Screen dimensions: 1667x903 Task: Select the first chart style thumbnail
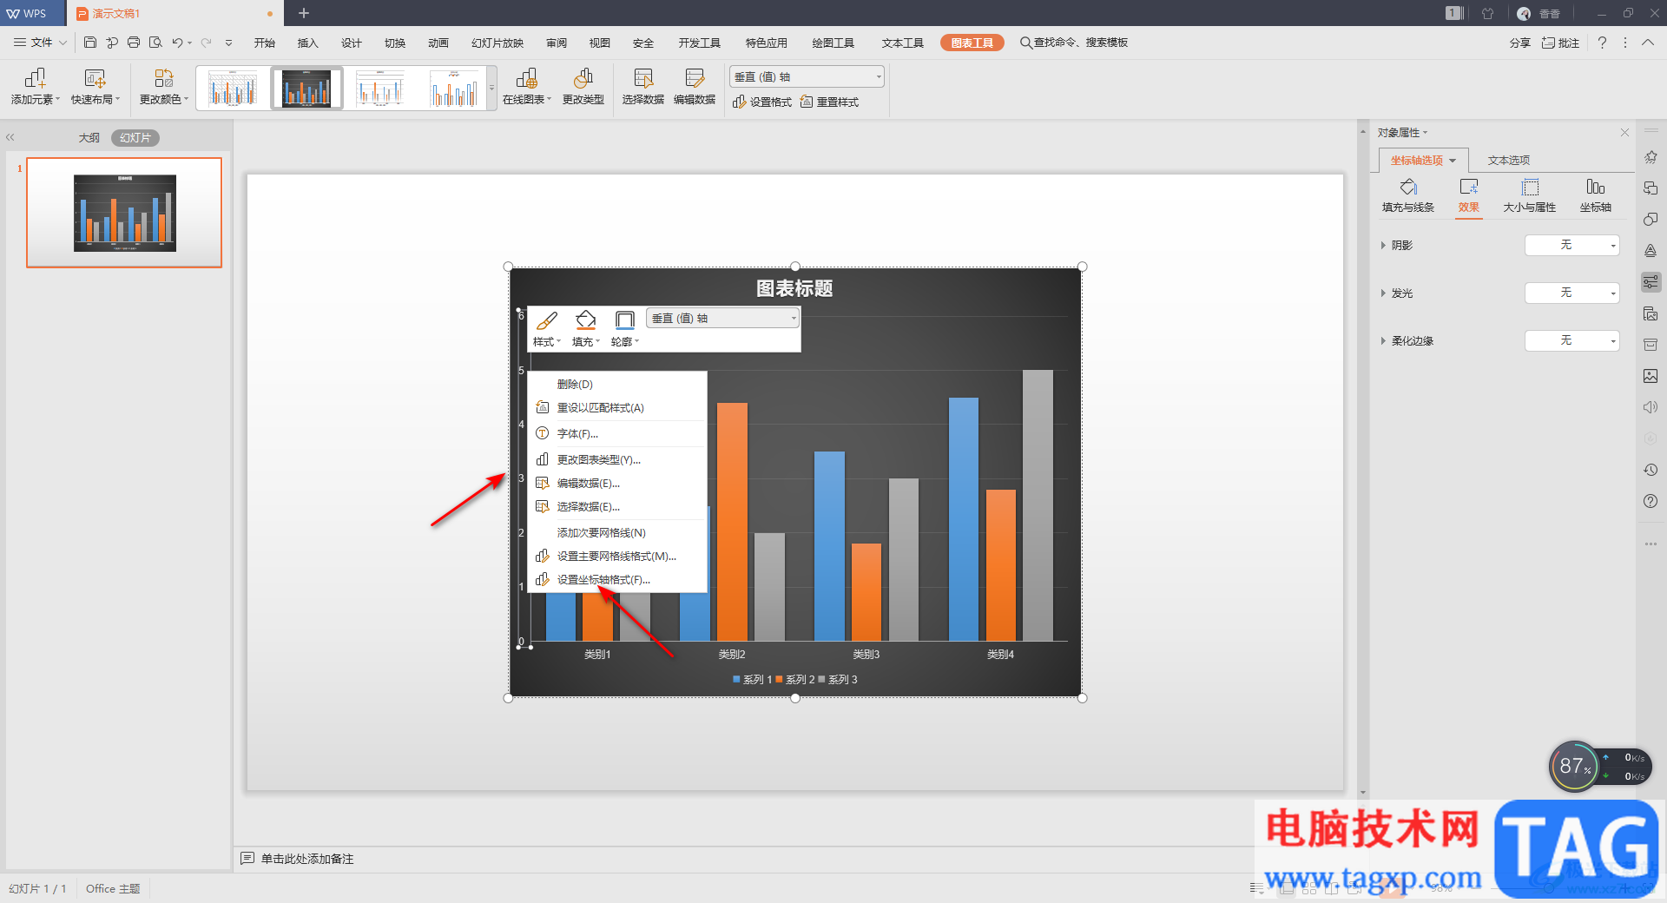(233, 89)
